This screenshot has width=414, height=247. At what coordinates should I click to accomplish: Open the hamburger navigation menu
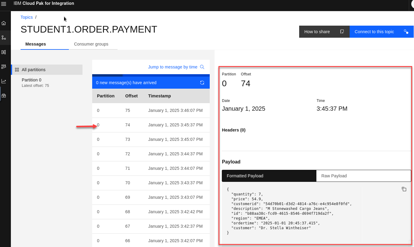coord(4,4)
